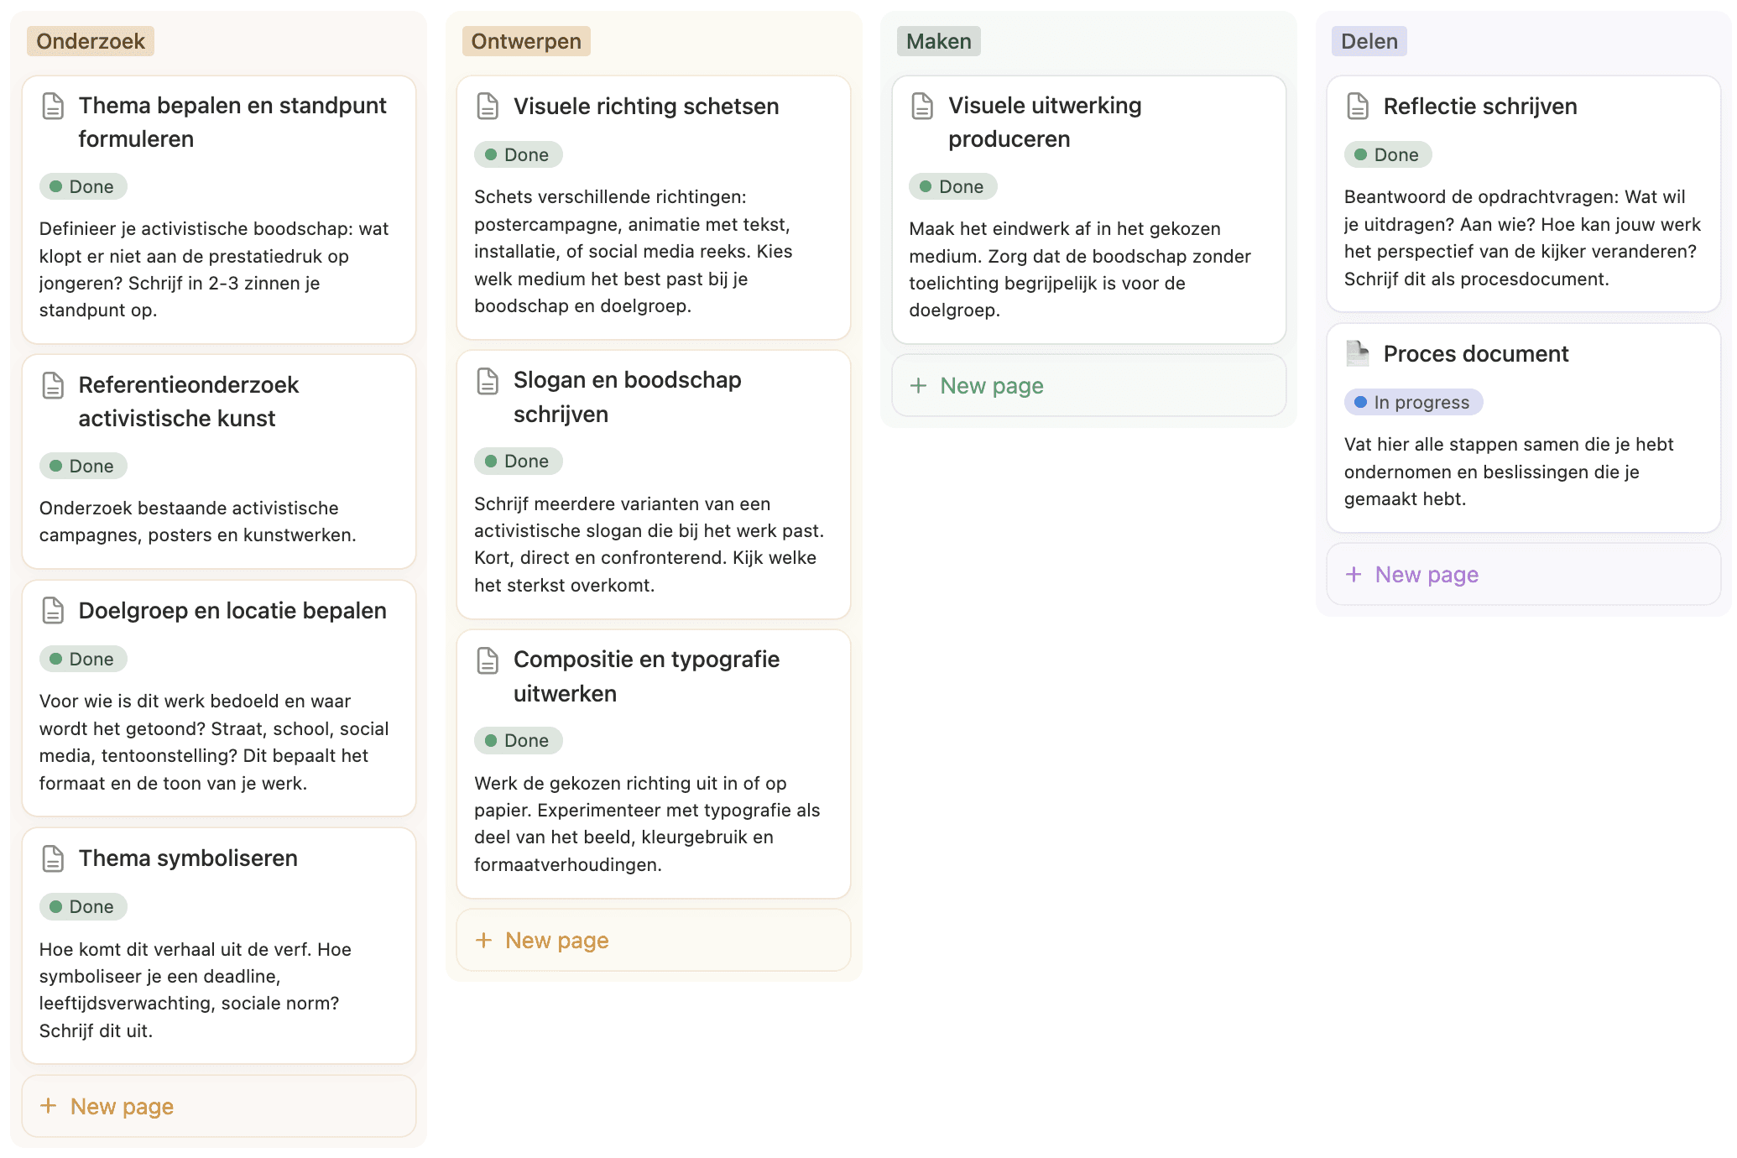Image resolution: width=1737 pixels, height=1158 pixels.
Task: Click the Ontwerpen column header tag
Action: point(526,41)
